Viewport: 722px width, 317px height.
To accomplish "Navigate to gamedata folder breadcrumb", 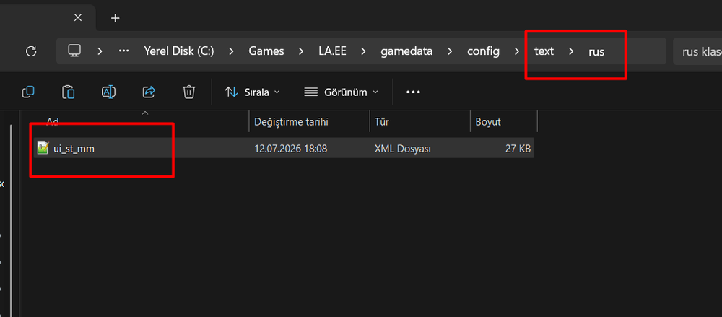I will click(406, 51).
